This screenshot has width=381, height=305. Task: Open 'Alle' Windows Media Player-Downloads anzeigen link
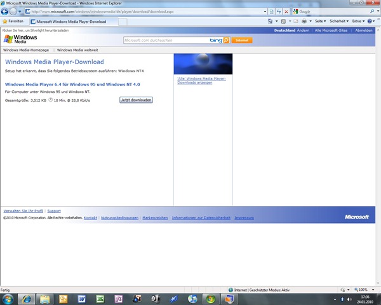click(201, 81)
